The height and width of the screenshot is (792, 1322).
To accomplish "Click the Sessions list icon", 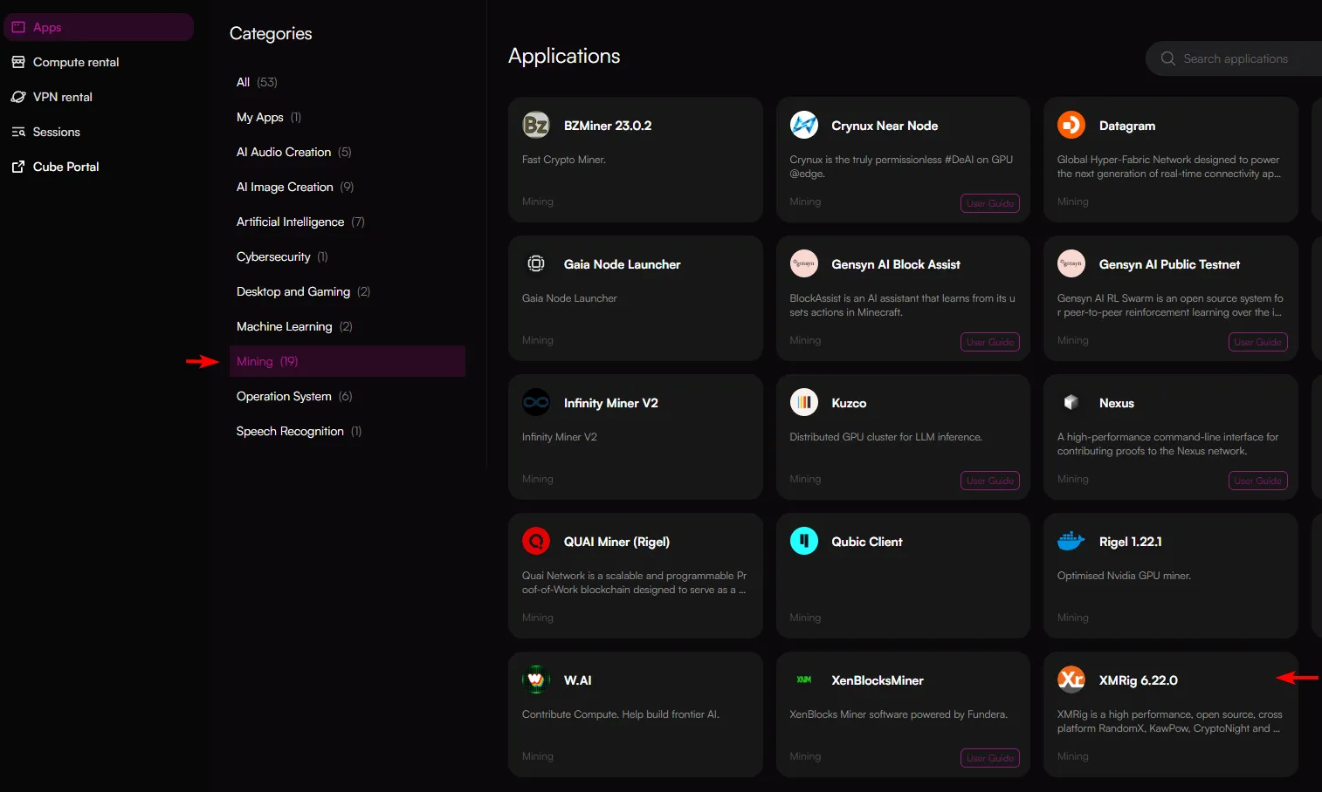I will [18, 132].
